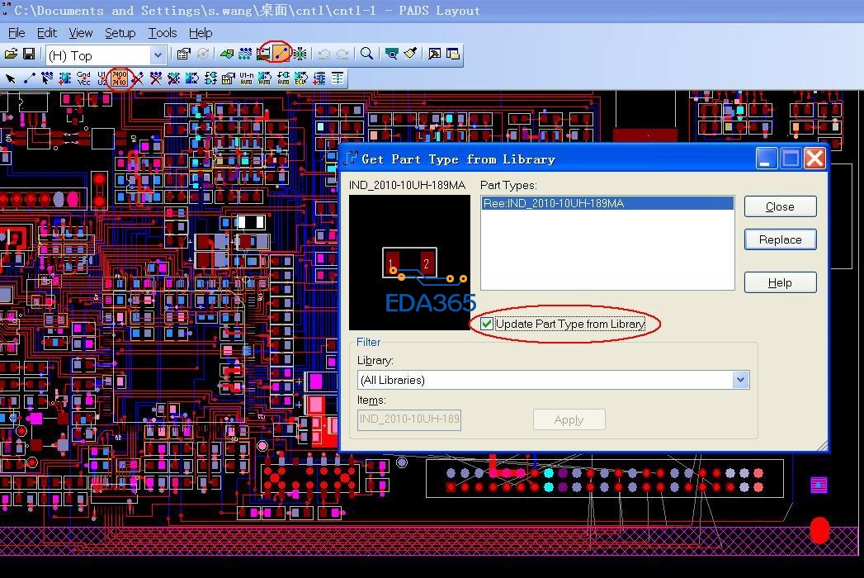
Task: Select the arrow Select mode tool
Action: pos(11,79)
